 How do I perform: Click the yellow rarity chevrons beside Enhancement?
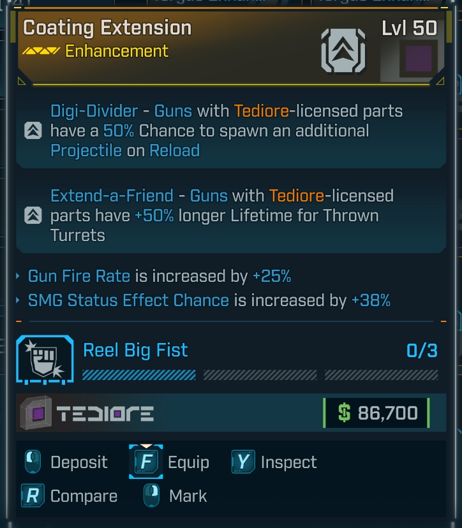click(41, 51)
